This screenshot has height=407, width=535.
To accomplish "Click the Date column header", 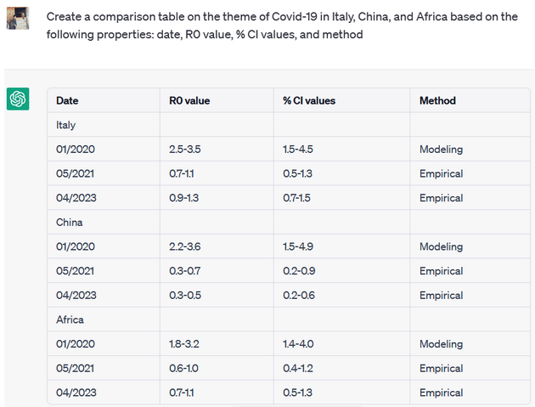I will point(67,100).
